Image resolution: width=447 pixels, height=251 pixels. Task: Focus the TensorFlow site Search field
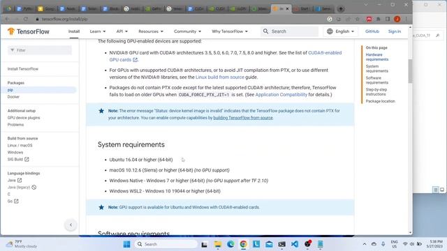pyautogui.click(x=289, y=31)
